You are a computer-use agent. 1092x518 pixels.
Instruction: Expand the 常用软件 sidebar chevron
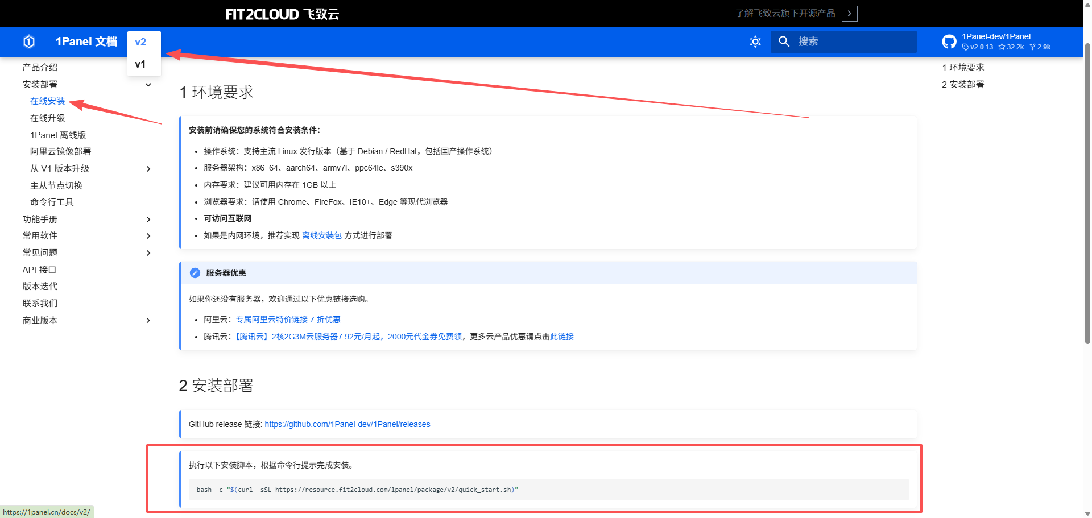pos(148,236)
